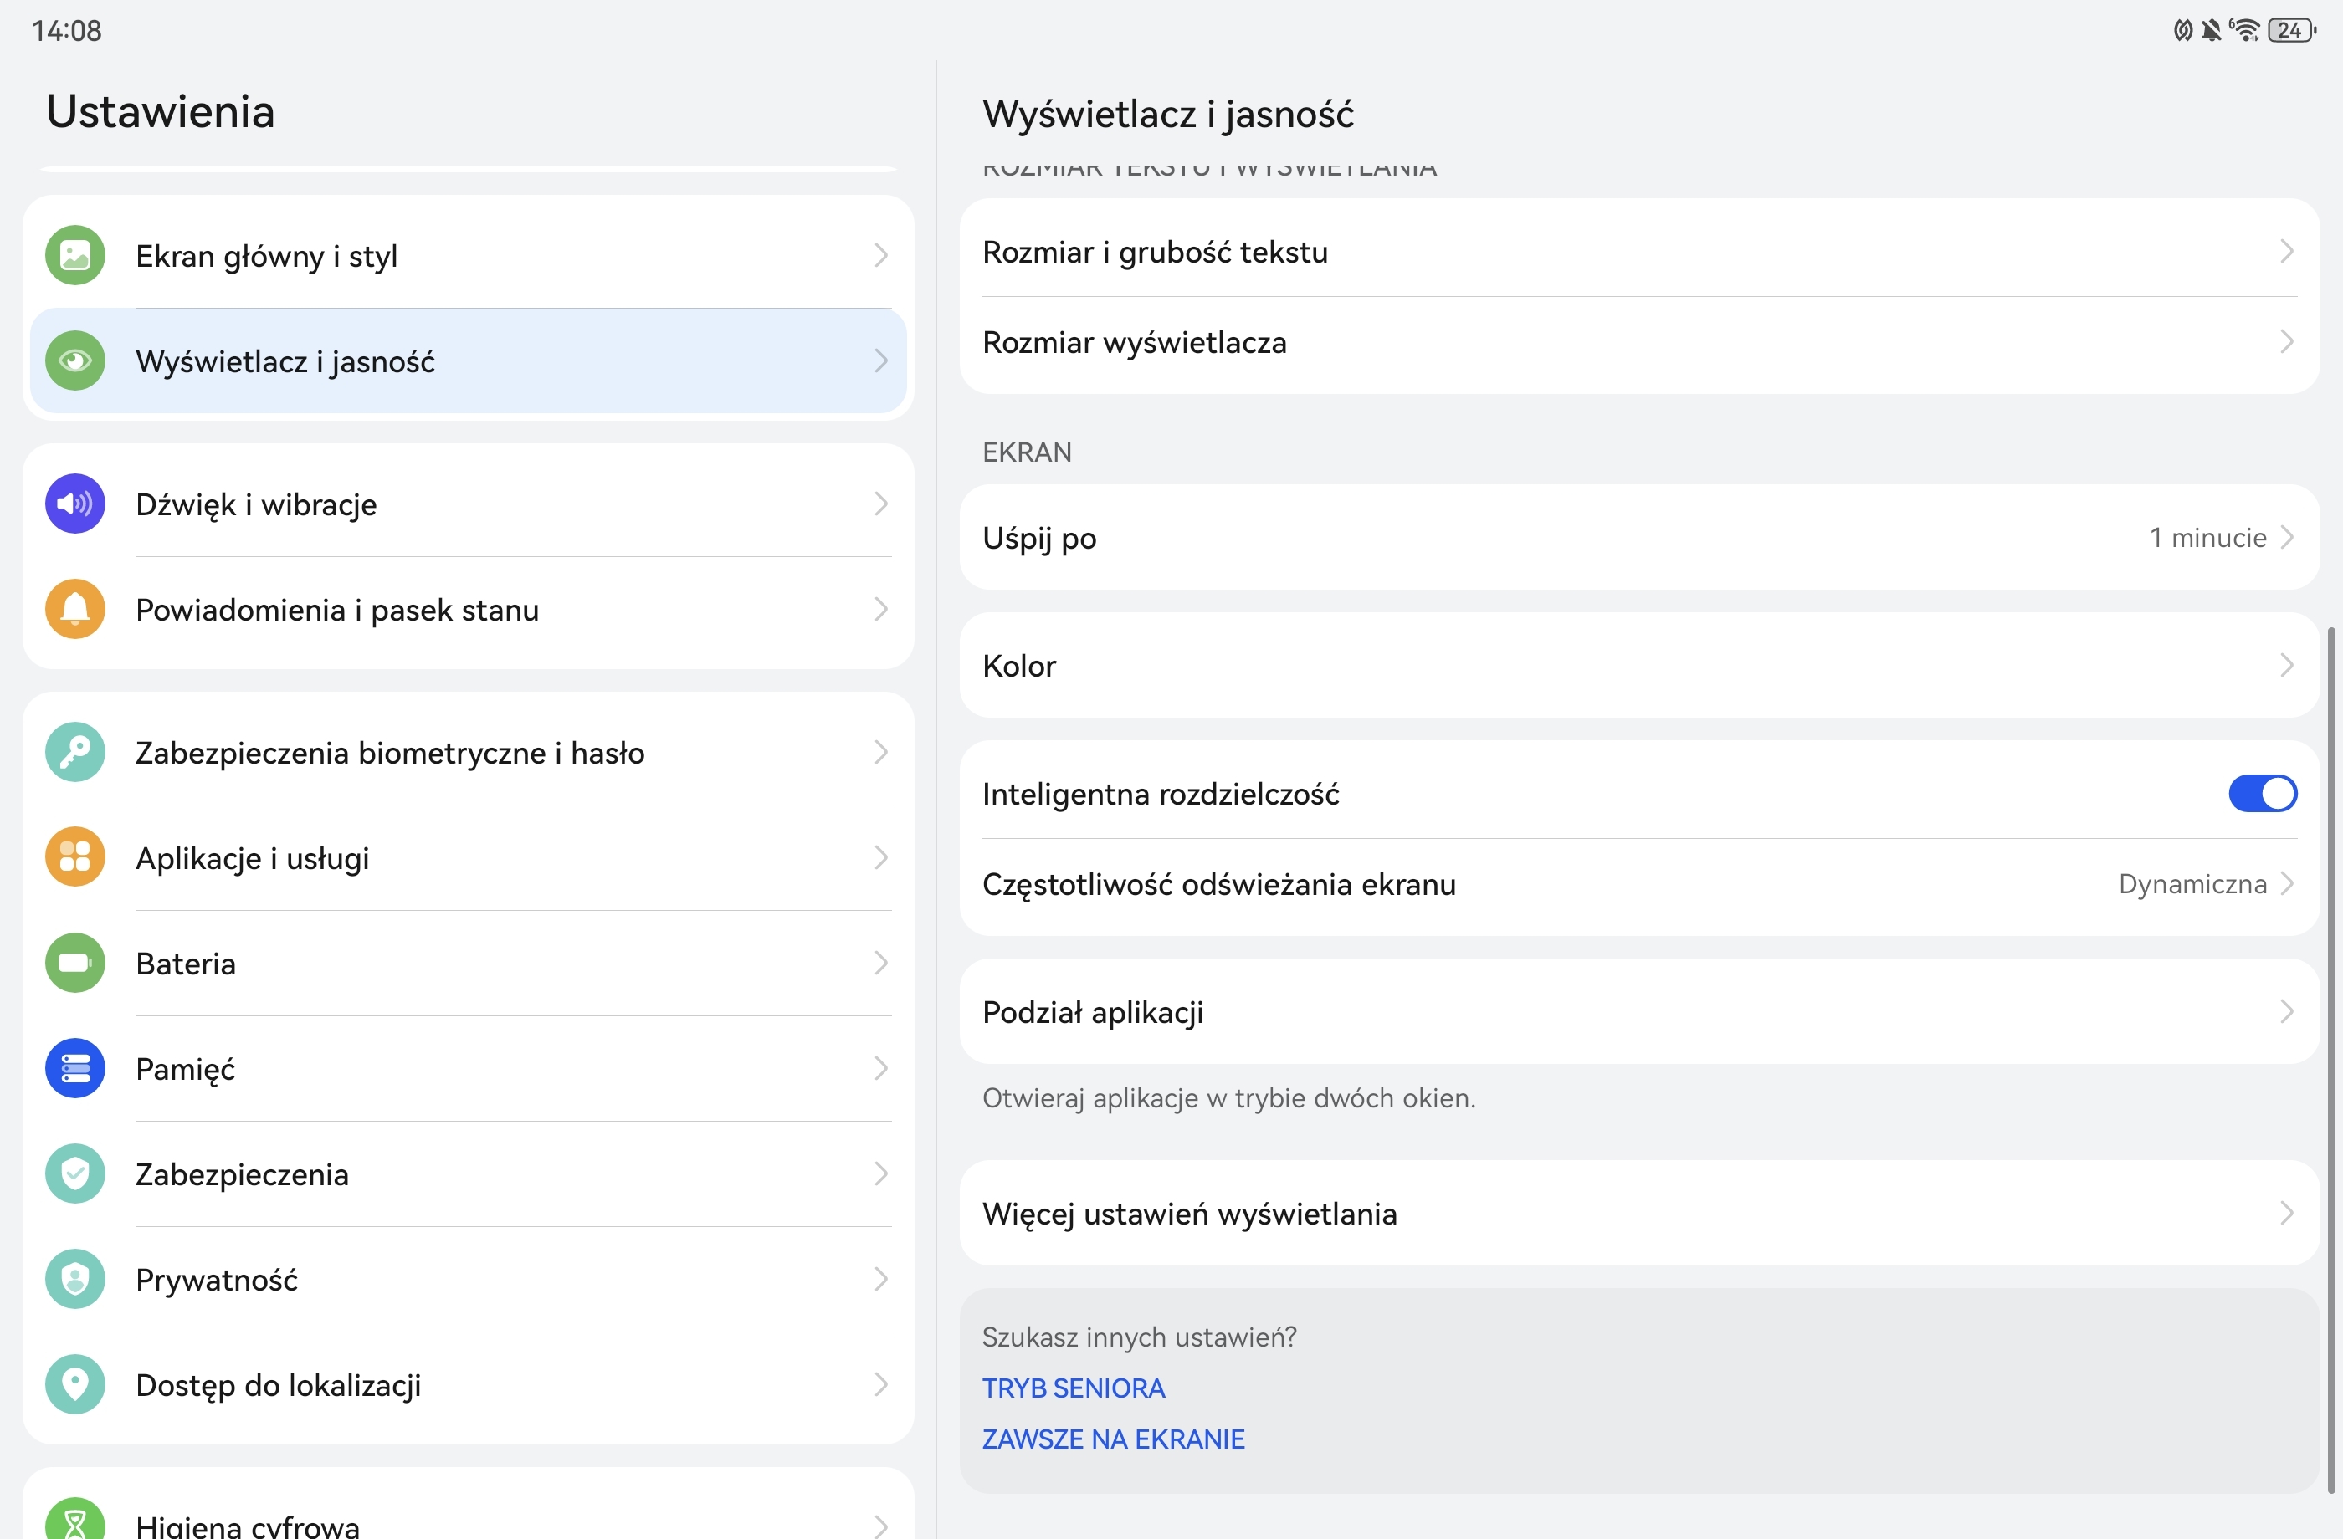Tap the eye icon for Wyświetlacz i jasność

tap(74, 361)
